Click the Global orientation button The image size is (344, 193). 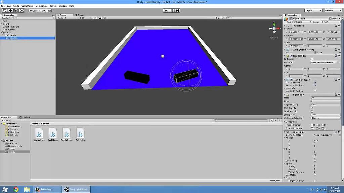[x=46, y=10]
